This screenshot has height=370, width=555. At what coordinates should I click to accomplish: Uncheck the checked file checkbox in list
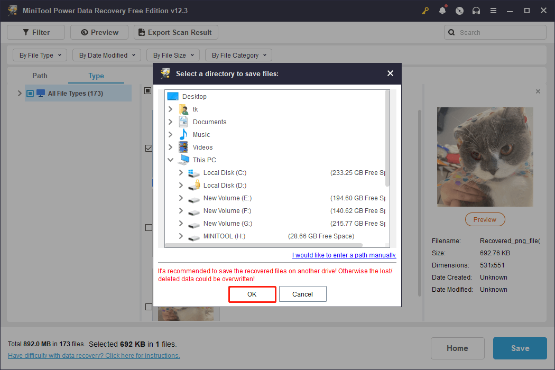click(x=149, y=148)
